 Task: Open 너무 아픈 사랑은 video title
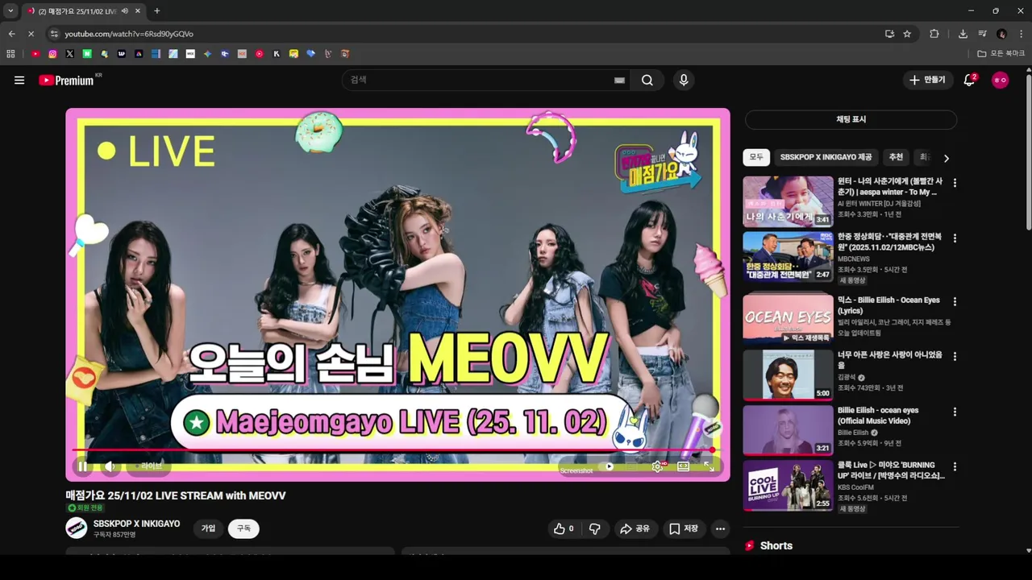(890, 360)
